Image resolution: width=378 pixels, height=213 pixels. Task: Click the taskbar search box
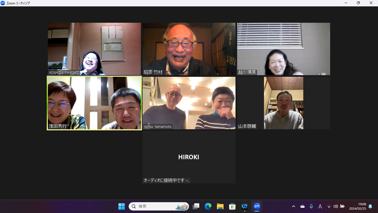pos(159,206)
